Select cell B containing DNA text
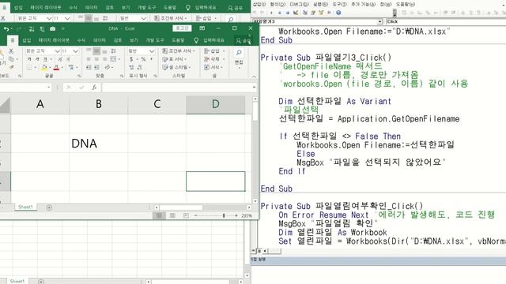This screenshot has width=506, height=284. click(x=98, y=144)
